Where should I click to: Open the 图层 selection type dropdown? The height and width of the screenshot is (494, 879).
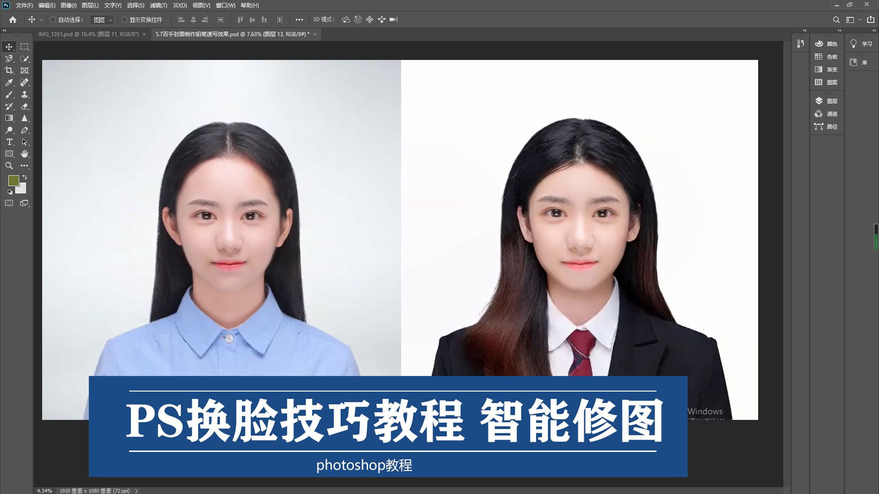coord(102,20)
